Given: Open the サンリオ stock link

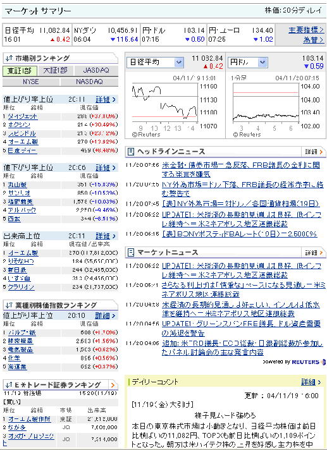Looking at the screenshot, I should [19, 193].
